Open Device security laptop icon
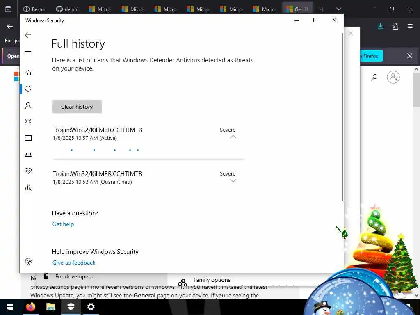 tap(28, 155)
